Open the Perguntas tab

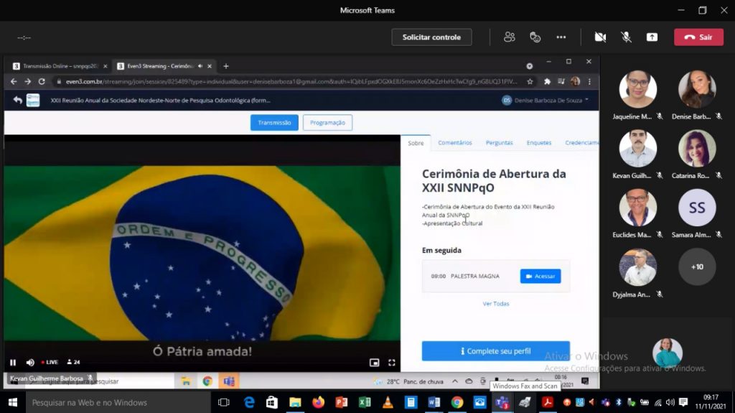[500, 143]
